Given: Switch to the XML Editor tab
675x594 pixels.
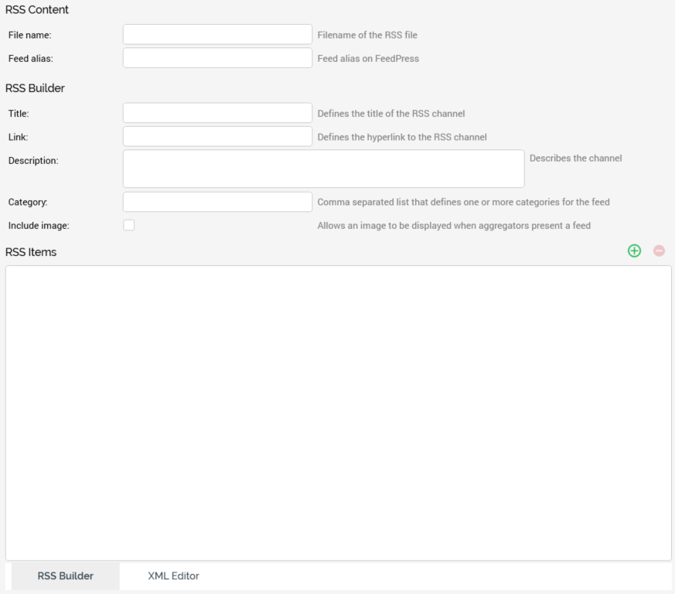Looking at the screenshot, I should tap(173, 576).
